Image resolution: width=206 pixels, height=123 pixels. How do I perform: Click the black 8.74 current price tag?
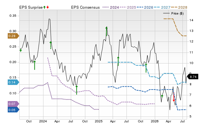192,77
